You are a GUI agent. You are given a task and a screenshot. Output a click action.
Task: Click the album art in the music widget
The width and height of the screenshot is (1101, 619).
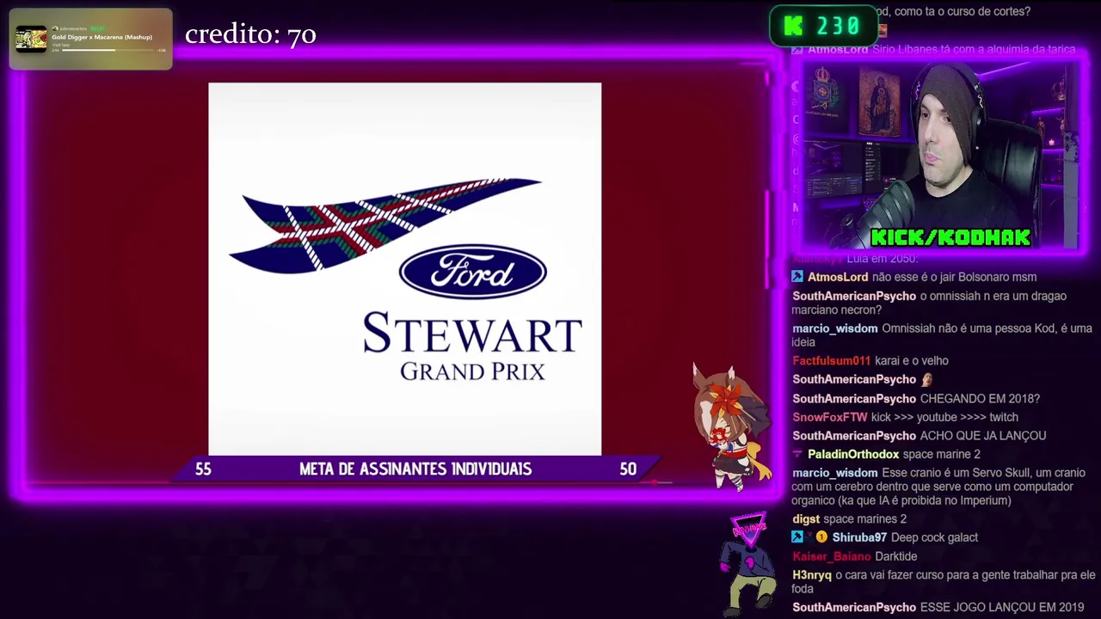click(x=31, y=39)
